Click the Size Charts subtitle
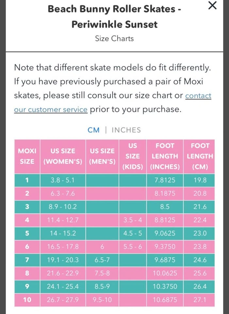 coord(114,39)
